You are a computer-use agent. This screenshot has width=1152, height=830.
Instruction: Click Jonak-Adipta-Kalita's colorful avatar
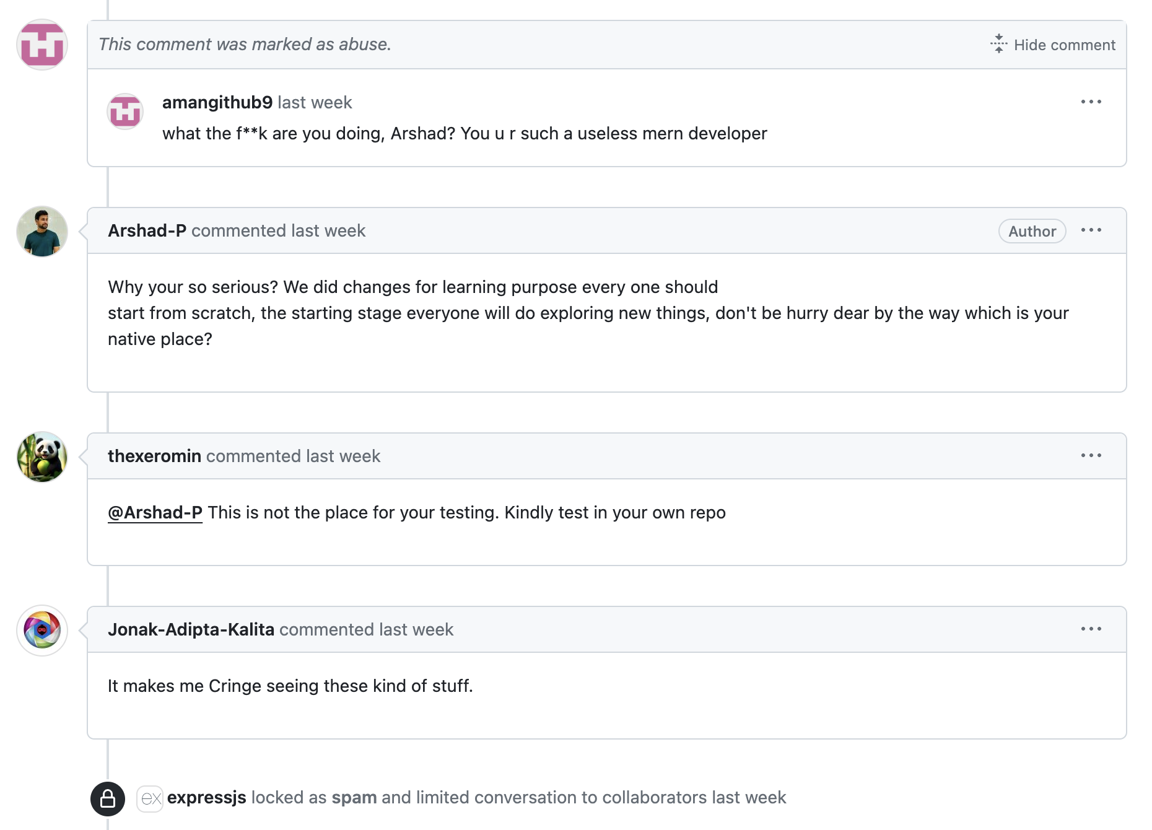pyautogui.click(x=42, y=631)
